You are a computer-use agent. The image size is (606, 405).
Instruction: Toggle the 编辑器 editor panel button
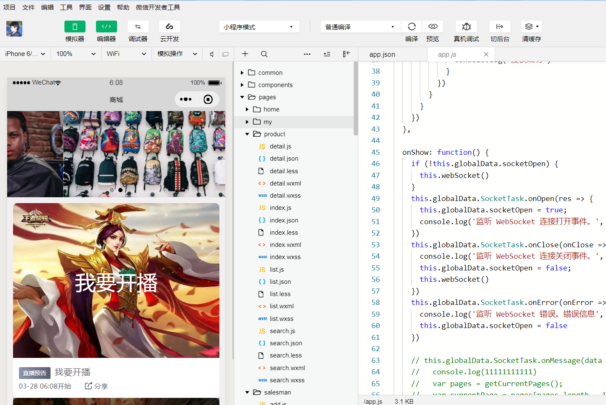pyautogui.click(x=106, y=27)
